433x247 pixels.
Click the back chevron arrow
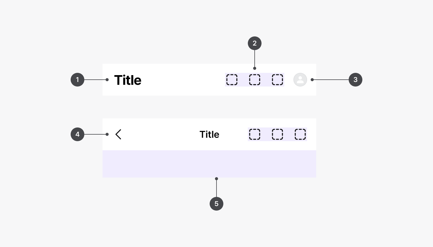click(x=118, y=134)
